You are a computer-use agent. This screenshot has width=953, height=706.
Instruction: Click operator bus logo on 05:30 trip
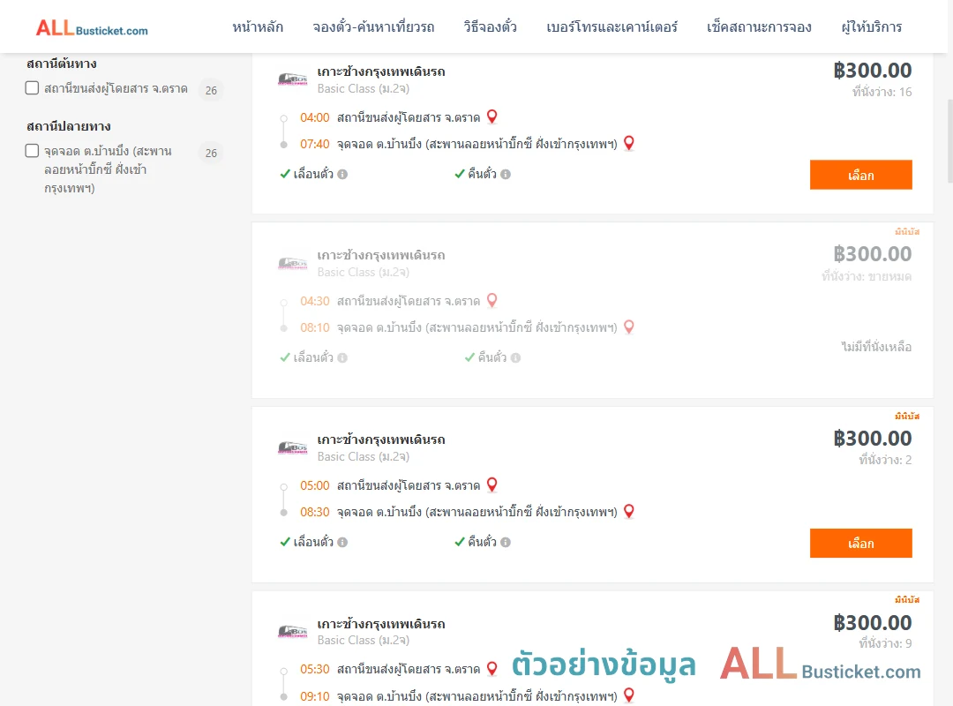(x=293, y=631)
